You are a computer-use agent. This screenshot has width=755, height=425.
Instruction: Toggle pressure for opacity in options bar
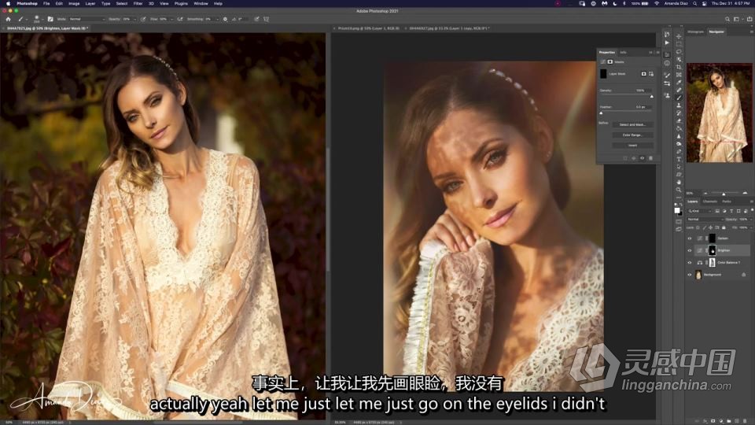point(142,19)
